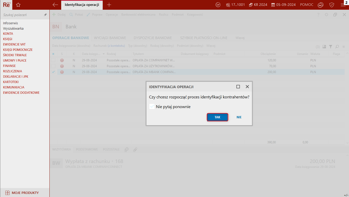Viewport: 349px width, 197px height.
Task: Click the magnifier search icon above the table
Action: click(x=337, y=47)
